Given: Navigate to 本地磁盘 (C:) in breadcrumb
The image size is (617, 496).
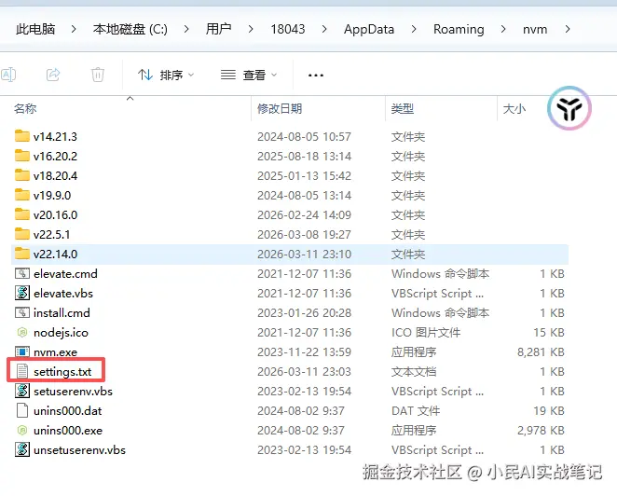Looking at the screenshot, I should [130, 29].
